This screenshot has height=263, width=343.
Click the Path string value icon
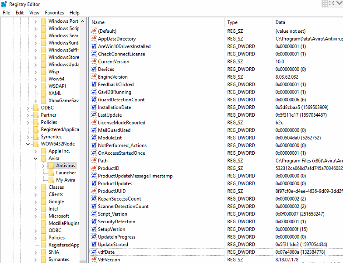pos(94,161)
